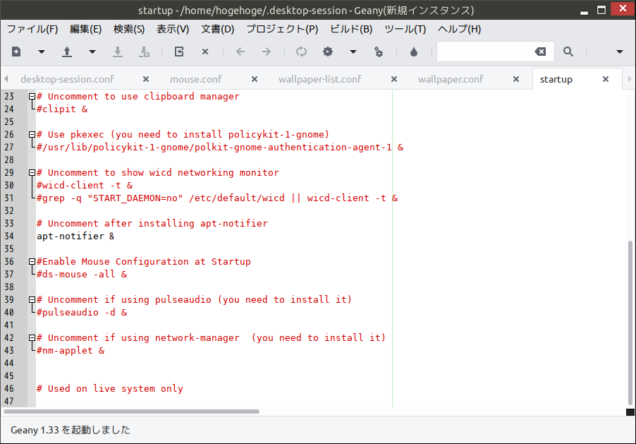Open the build options dropdown arrow

353,52
